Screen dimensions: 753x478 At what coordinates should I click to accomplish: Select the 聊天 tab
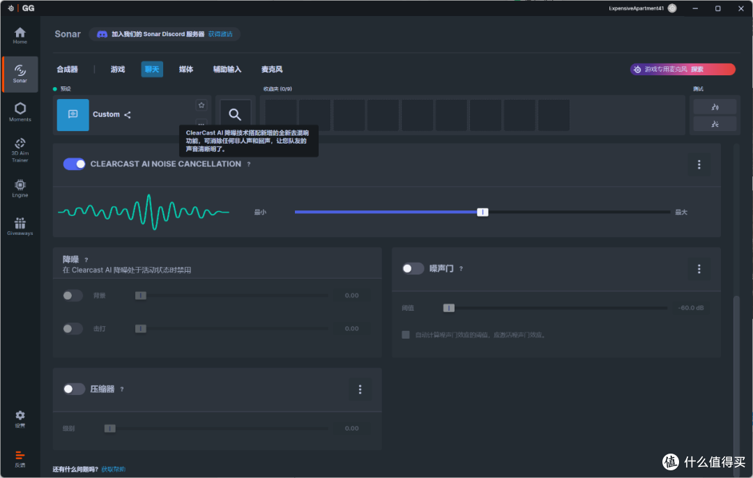[x=152, y=69]
